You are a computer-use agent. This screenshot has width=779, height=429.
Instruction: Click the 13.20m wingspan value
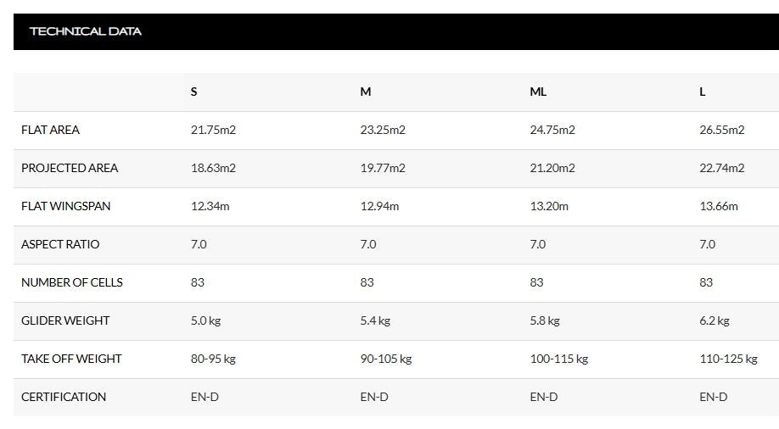click(x=549, y=206)
